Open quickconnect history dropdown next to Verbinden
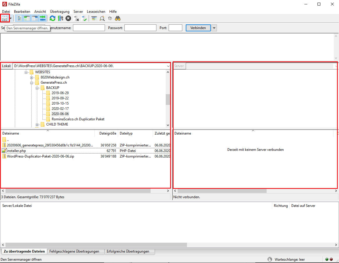This screenshot has width=339, height=263. click(214, 28)
